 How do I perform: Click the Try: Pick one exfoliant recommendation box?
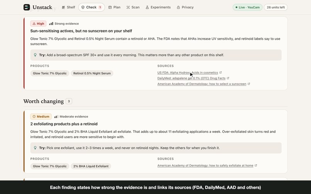pos(156,148)
